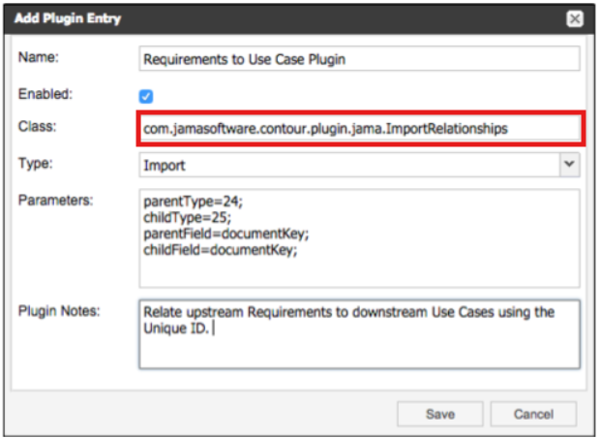Click in the Plugin Notes text area
Image resolution: width=601 pixels, height=438 pixels.
pyautogui.click(x=359, y=334)
